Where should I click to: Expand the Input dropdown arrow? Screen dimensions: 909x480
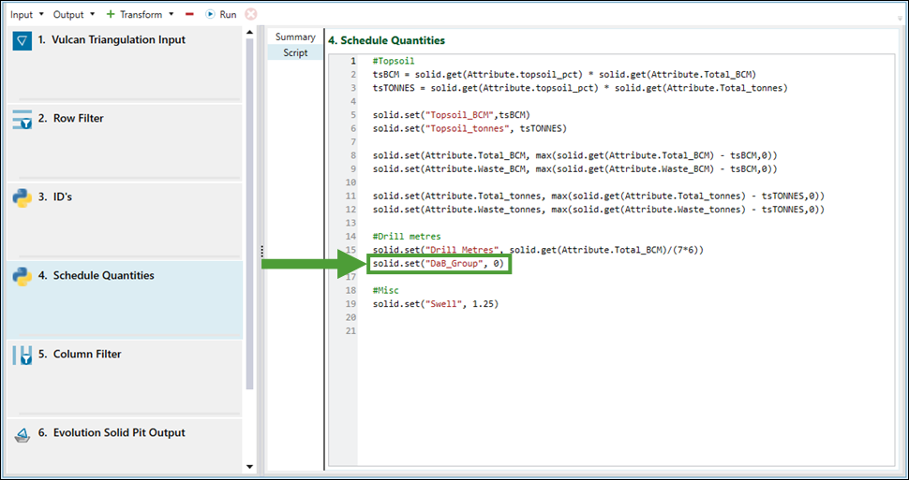coord(41,14)
